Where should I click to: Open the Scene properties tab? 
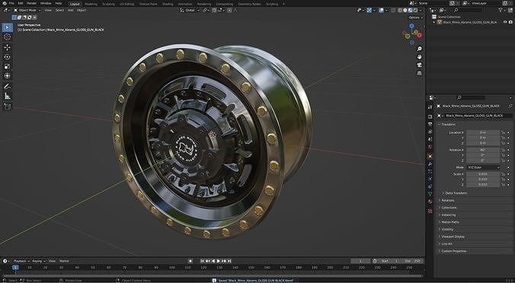[430, 140]
